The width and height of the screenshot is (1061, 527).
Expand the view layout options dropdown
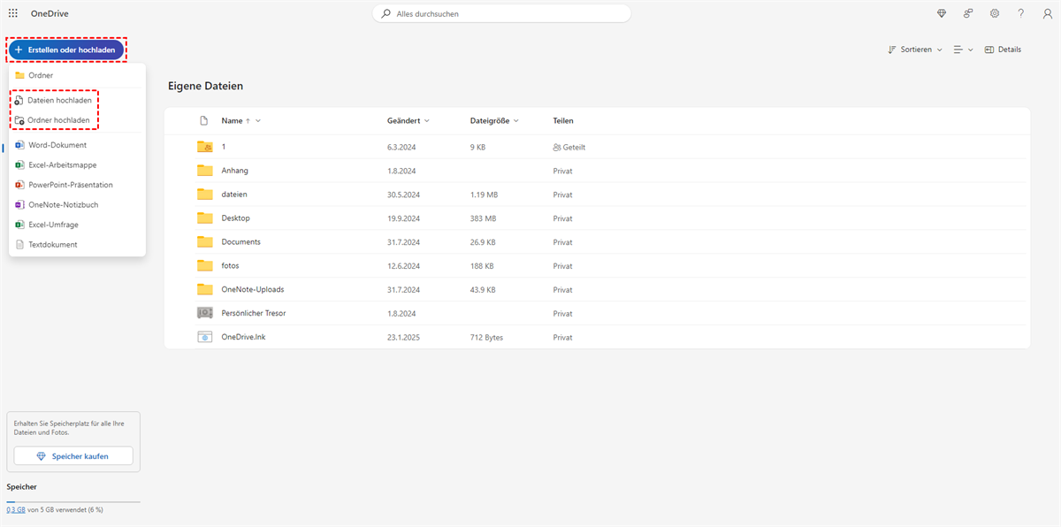point(963,50)
